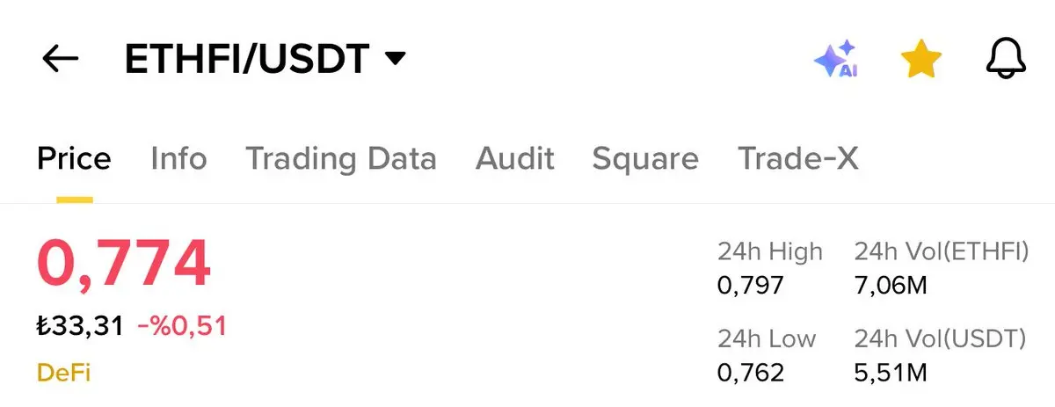Image resolution: width=1055 pixels, height=407 pixels.
Task: Tap the 24h Low value 0,762
Action: pos(750,373)
